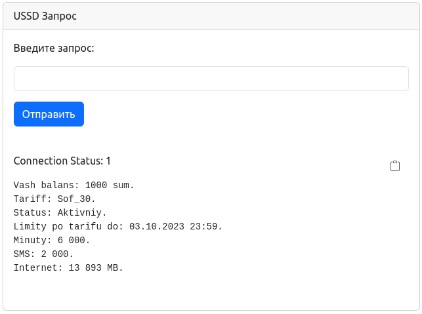The height and width of the screenshot is (314, 422).
Task: Click the Отправить button
Action: 49,114
